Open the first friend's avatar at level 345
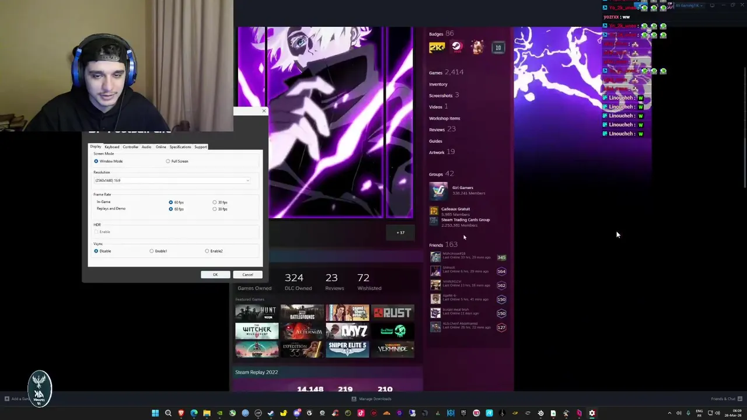The width and height of the screenshot is (747, 420). [x=435, y=257]
